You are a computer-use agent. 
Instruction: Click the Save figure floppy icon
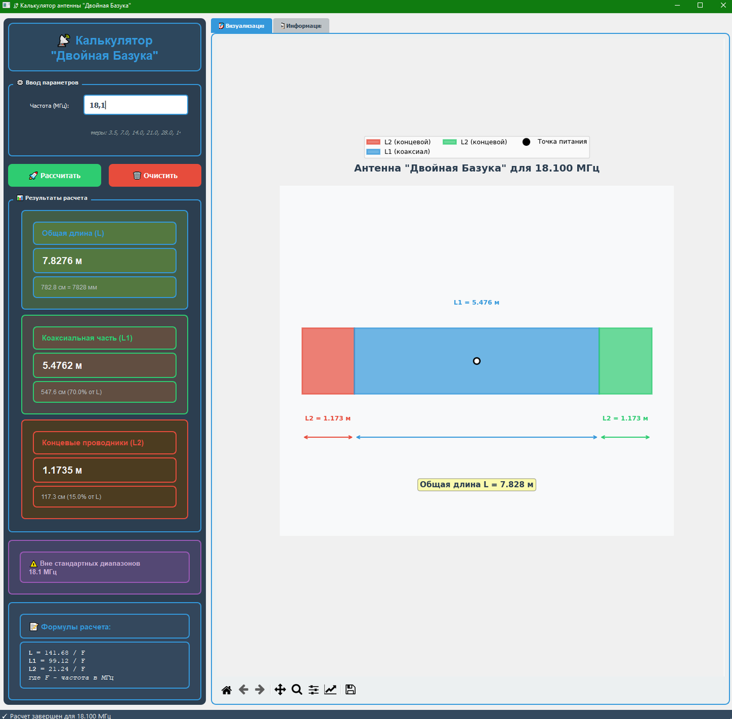(350, 690)
